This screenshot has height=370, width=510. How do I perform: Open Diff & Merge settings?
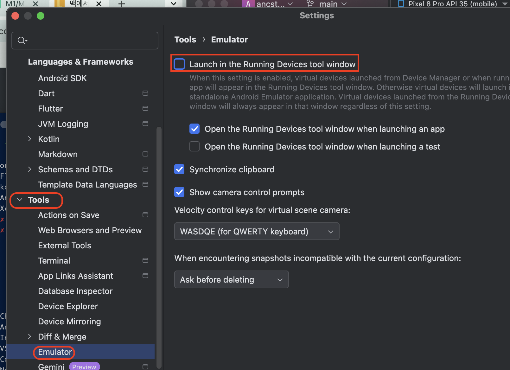pyautogui.click(x=62, y=336)
